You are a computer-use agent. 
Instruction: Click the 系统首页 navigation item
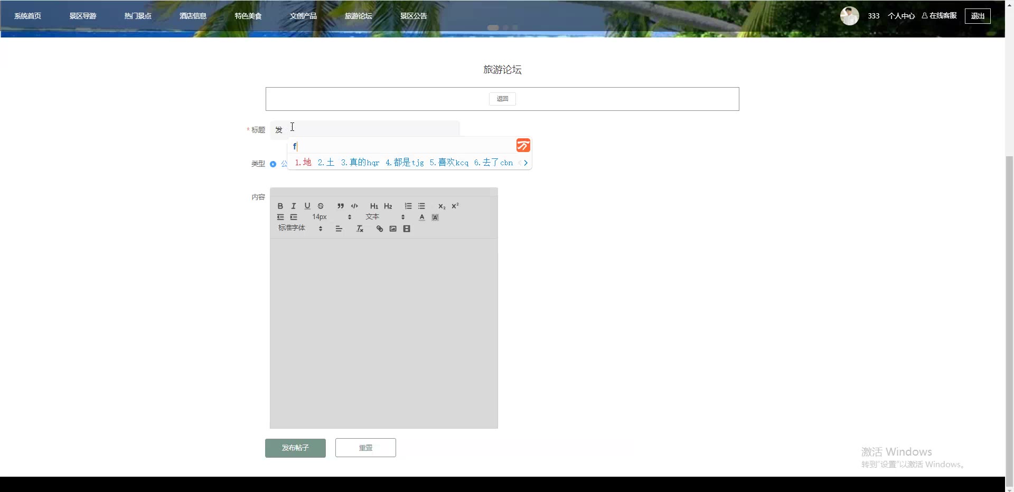pyautogui.click(x=27, y=16)
